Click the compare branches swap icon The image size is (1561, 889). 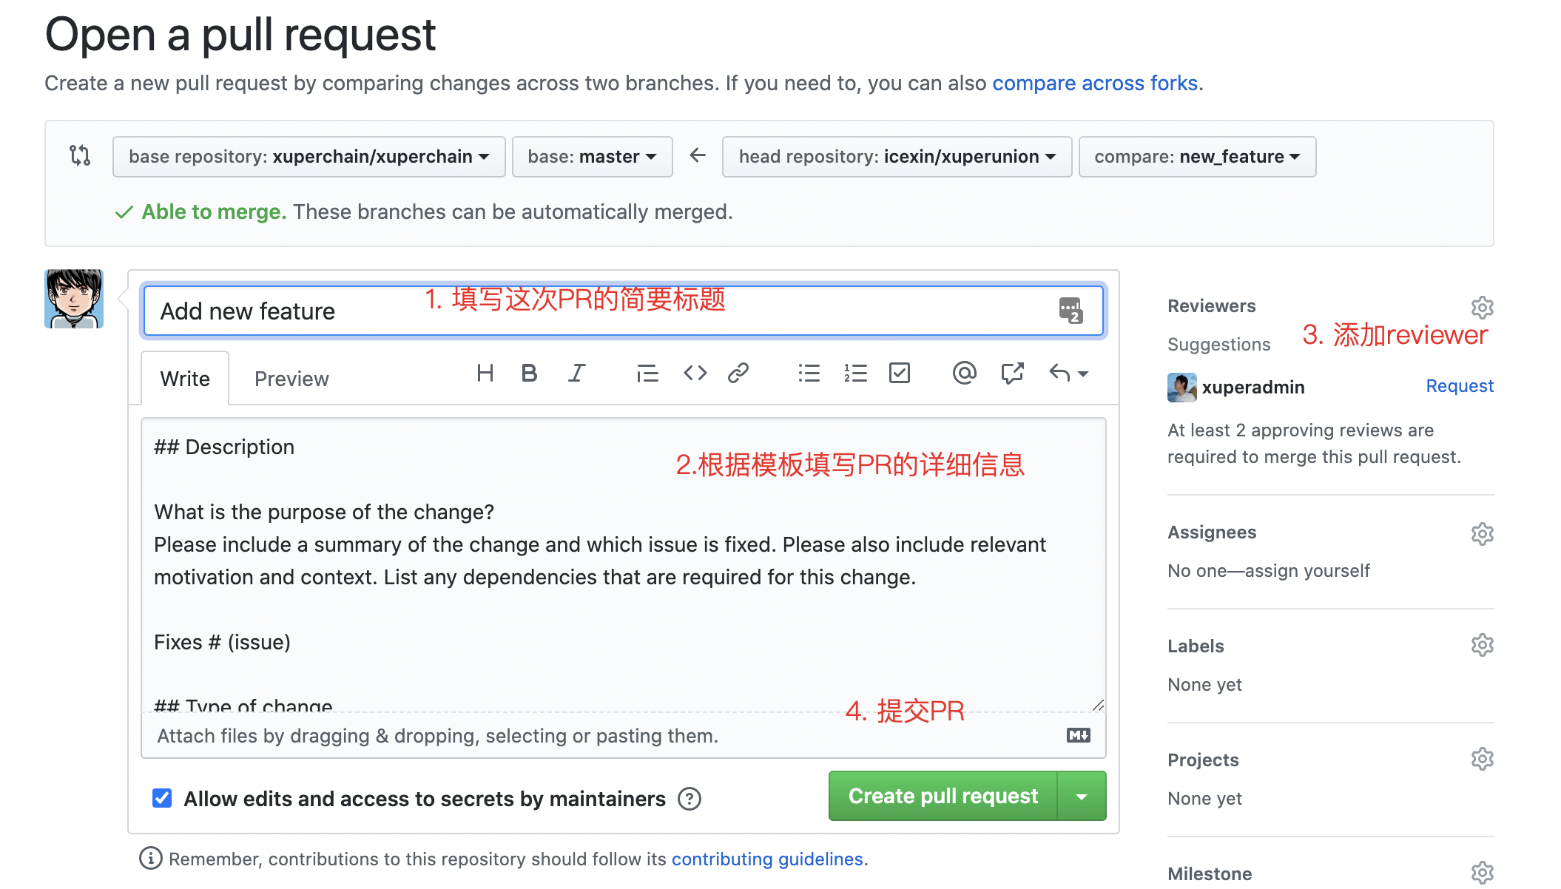pos(80,155)
